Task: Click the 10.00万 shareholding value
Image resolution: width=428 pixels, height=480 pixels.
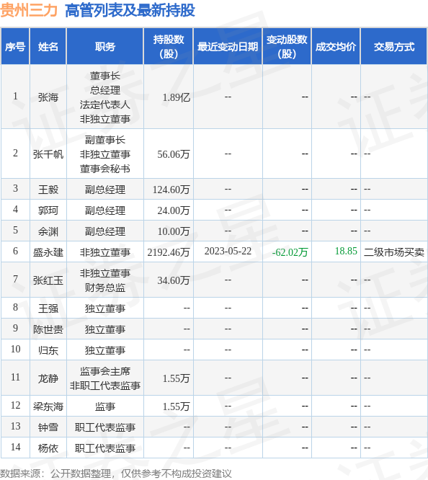Action: coord(174,231)
